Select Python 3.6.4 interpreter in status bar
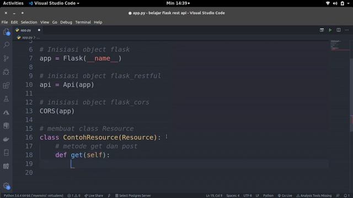The image size is (353, 198). 33,196
